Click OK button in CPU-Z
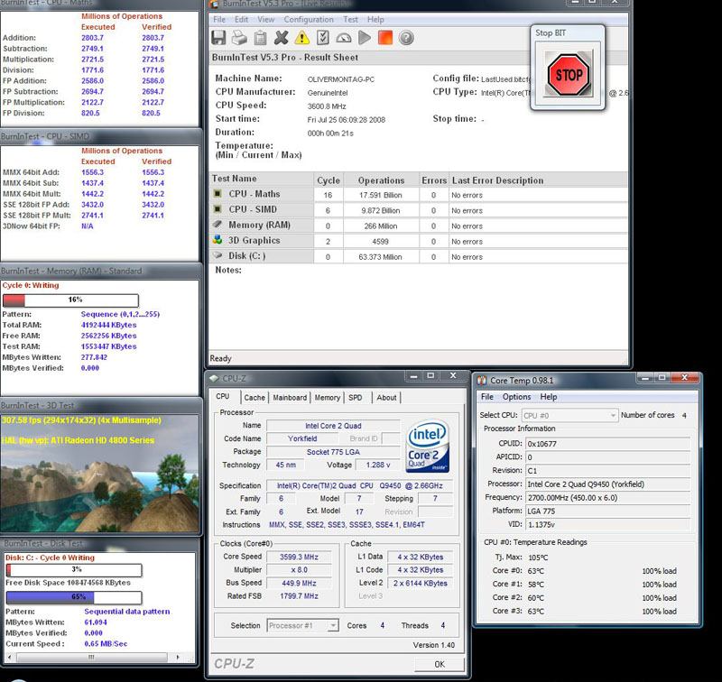Screen dimensions: 722x682 point(440,664)
